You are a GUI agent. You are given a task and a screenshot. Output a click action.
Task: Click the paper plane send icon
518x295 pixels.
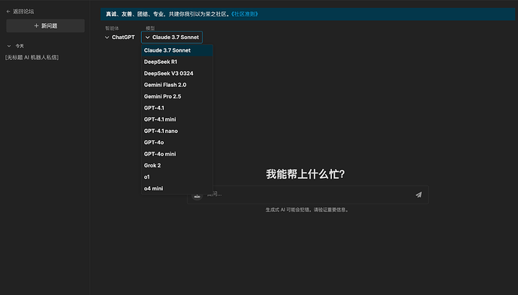click(419, 194)
